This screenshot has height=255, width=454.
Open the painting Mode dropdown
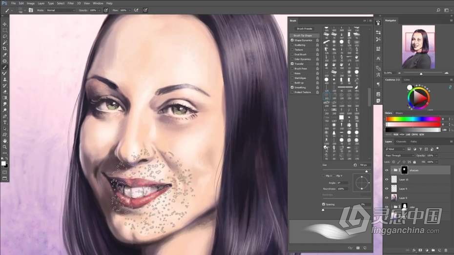point(60,10)
